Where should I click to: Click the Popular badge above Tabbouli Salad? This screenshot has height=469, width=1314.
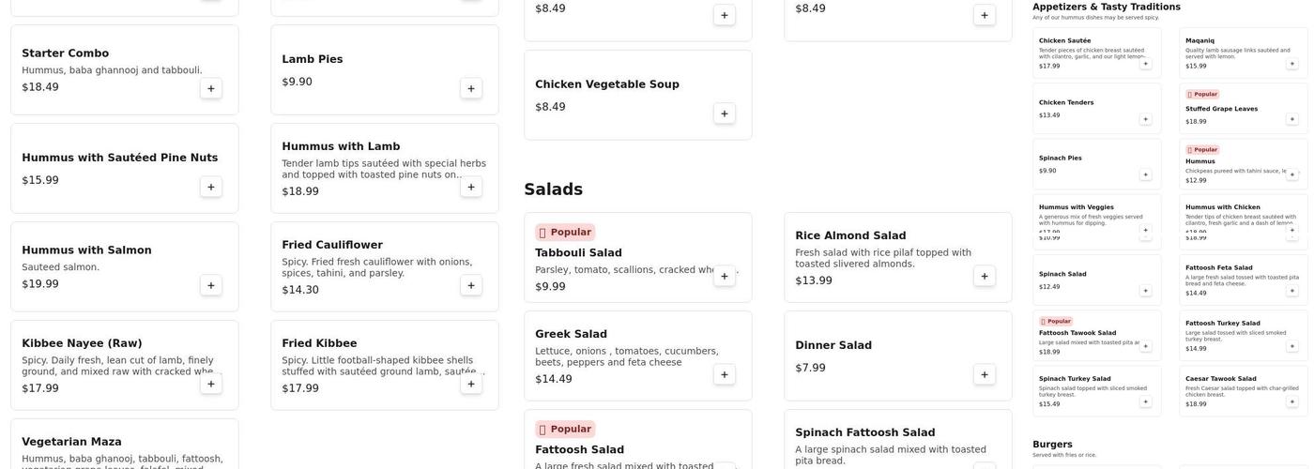pos(565,232)
